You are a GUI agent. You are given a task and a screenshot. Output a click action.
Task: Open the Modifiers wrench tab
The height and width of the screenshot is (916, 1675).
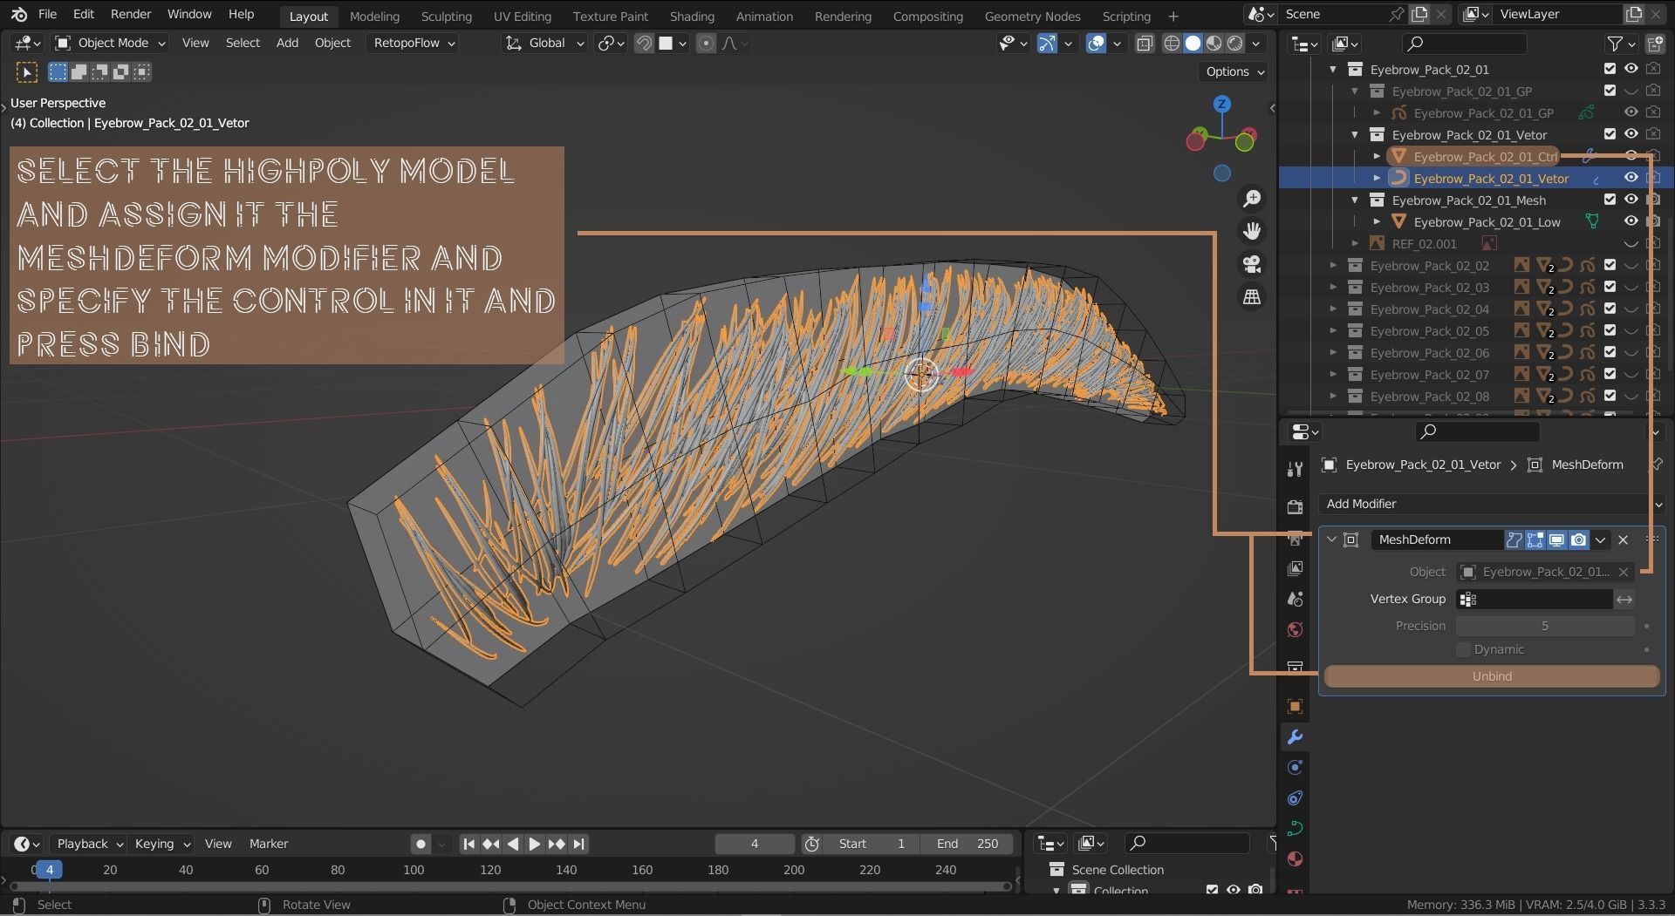point(1295,737)
